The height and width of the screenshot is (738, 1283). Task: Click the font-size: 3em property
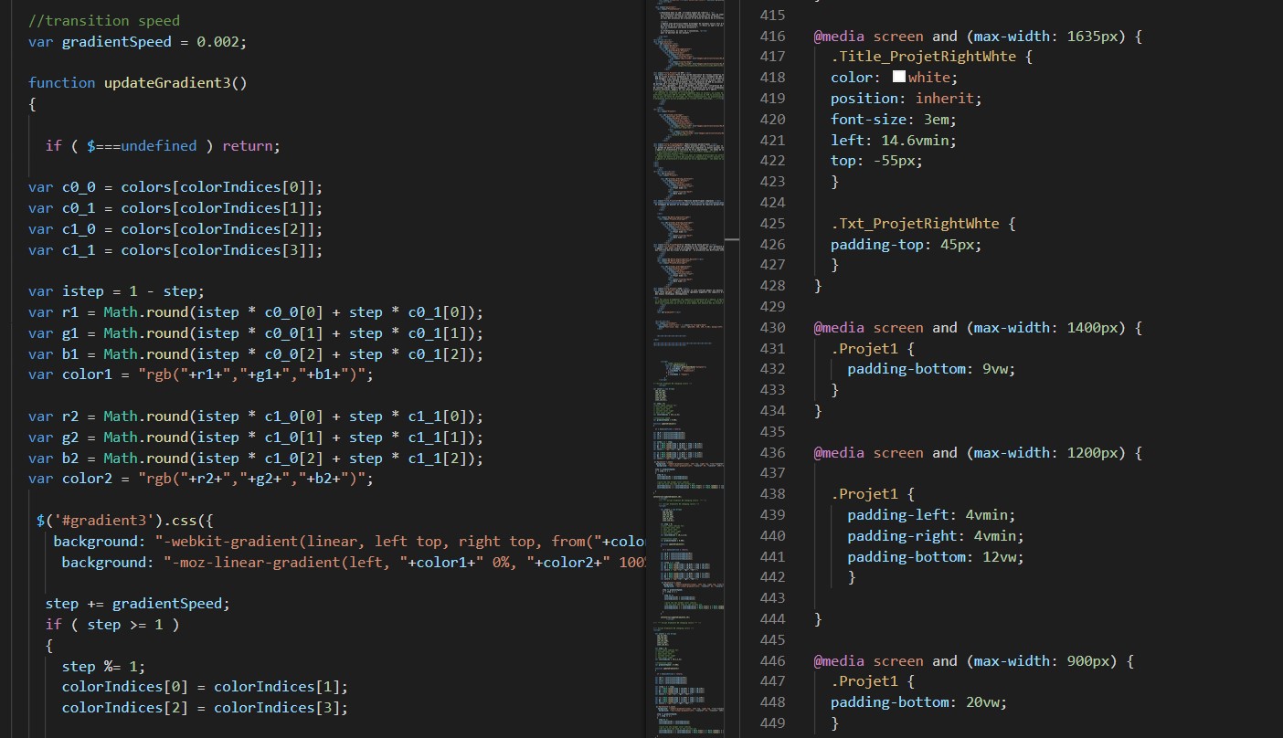click(x=894, y=120)
